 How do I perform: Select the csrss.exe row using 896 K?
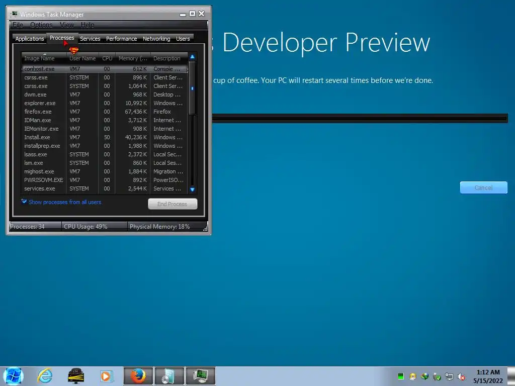point(105,77)
